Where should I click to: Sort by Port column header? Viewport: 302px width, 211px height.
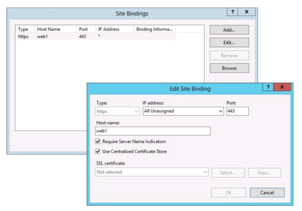click(86, 29)
